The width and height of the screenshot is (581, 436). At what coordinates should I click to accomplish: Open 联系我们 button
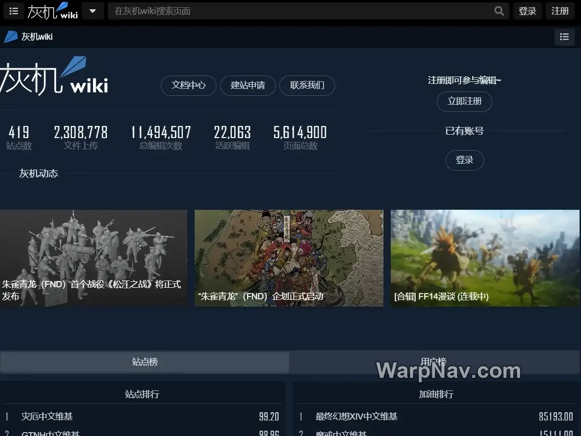click(307, 86)
